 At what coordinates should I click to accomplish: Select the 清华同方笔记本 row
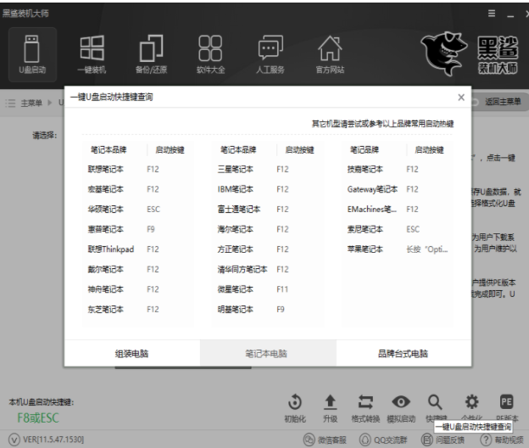(x=268, y=270)
